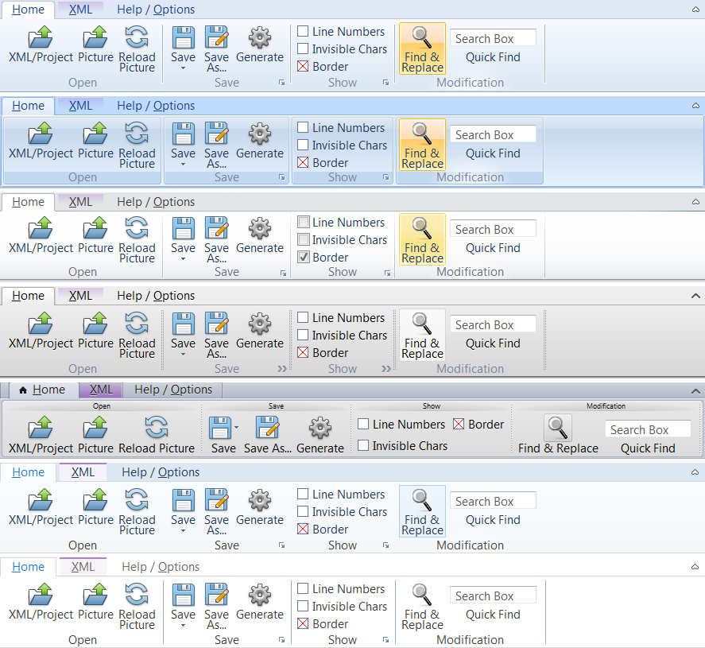
Task: Click Save floppy icon in the topmost ribbon
Action: [183, 37]
